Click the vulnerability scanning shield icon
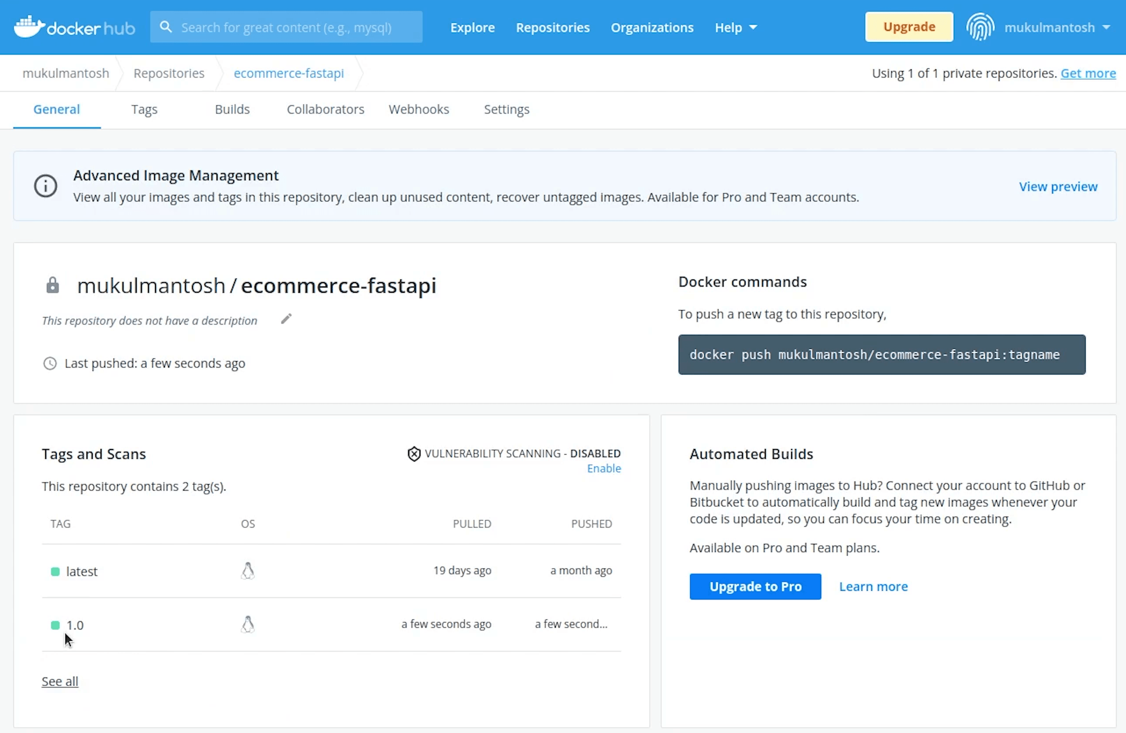The width and height of the screenshot is (1126, 733). 414,454
